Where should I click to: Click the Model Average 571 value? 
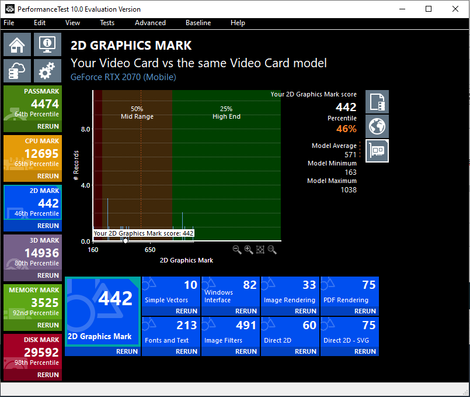tap(350, 155)
